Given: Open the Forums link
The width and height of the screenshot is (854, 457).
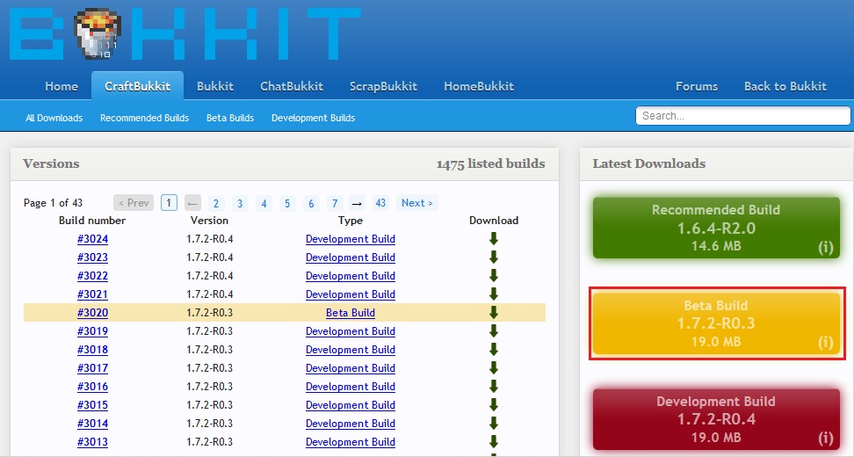Looking at the screenshot, I should pos(697,86).
